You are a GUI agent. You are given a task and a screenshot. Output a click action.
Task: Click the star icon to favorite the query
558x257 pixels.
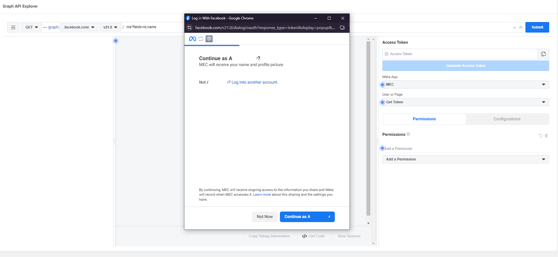[x=521, y=27]
